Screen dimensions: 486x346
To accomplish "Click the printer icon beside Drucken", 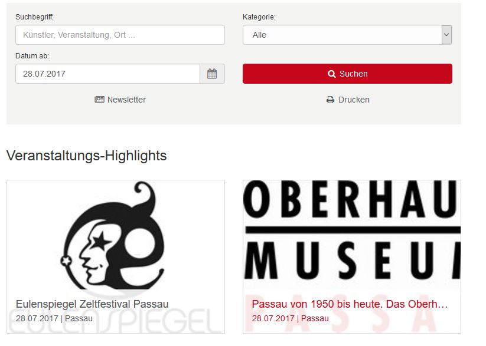I will click(331, 100).
